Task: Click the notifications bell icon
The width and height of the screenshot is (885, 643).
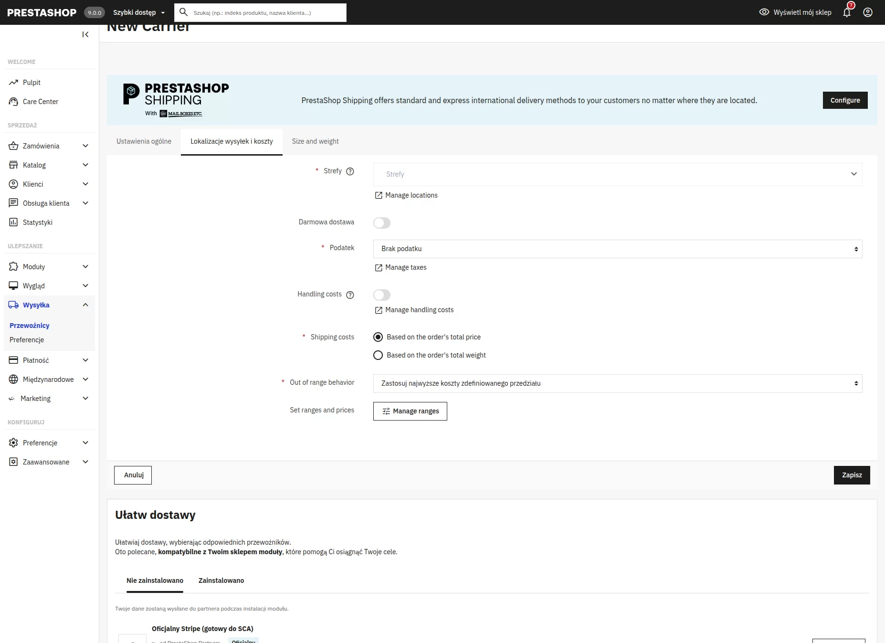Action: (x=847, y=12)
